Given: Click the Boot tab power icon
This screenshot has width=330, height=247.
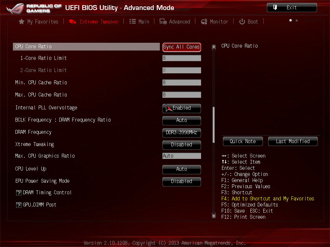Looking at the screenshot, I should 242,22.
